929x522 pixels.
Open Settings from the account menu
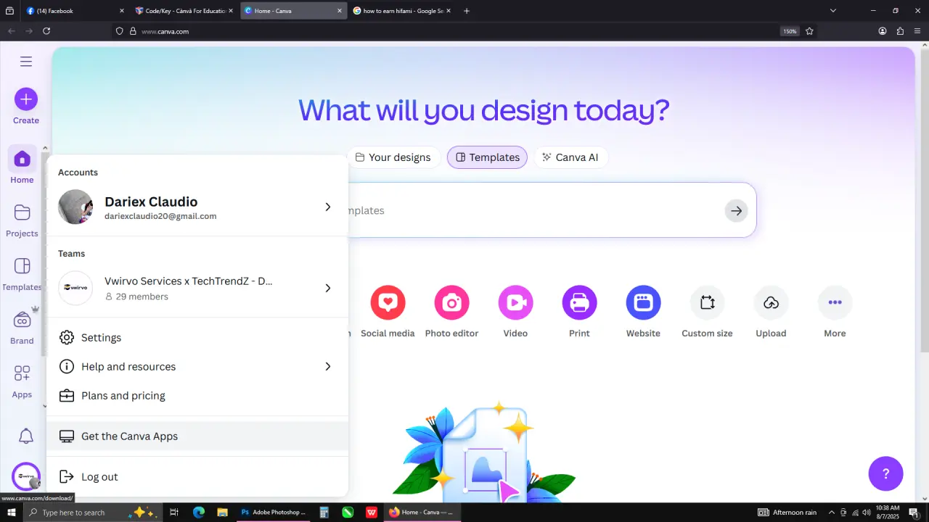click(x=197, y=338)
